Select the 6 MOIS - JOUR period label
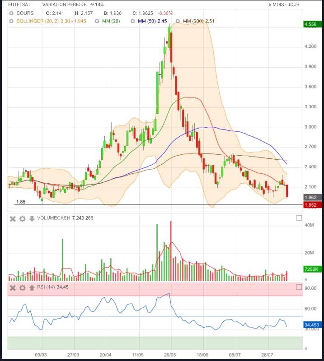Viewport: 324px width, 361px height. (x=284, y=5)
